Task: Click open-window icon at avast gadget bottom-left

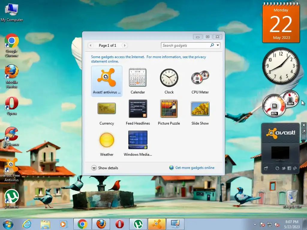Action: 266,168
